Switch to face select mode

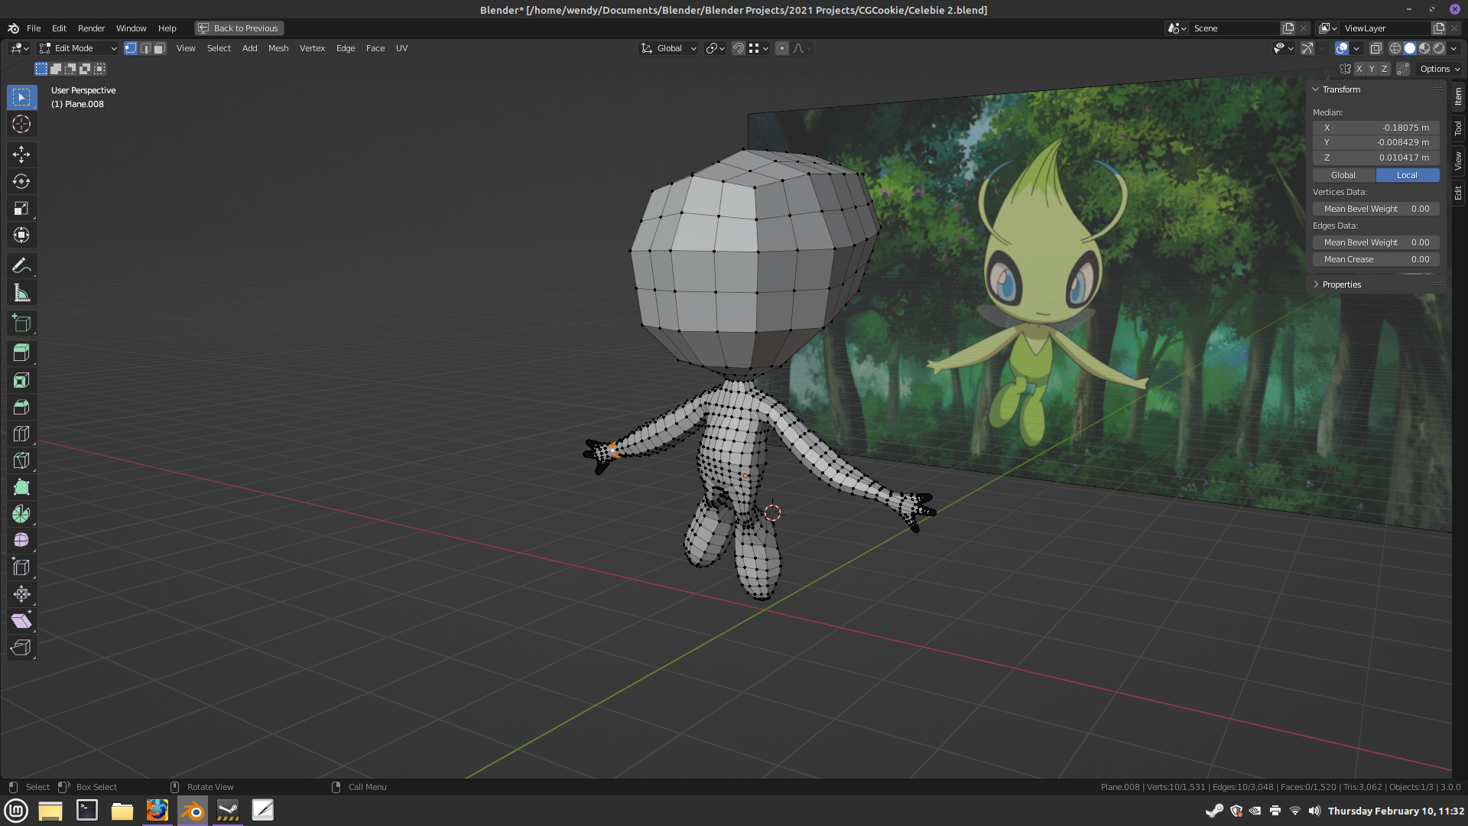tap(159, 48)
